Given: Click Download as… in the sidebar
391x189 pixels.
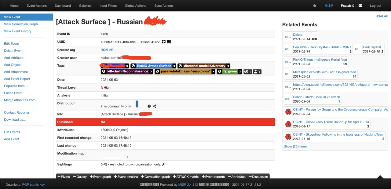Looking at the screenshot, I should [x=15, y=119].
